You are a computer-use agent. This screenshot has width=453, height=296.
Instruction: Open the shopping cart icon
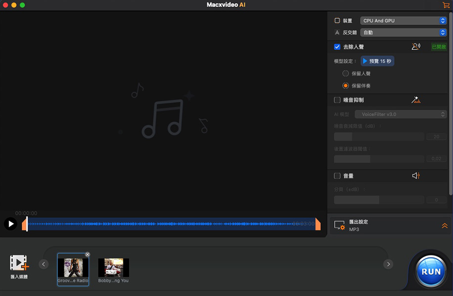click(446, 5)
